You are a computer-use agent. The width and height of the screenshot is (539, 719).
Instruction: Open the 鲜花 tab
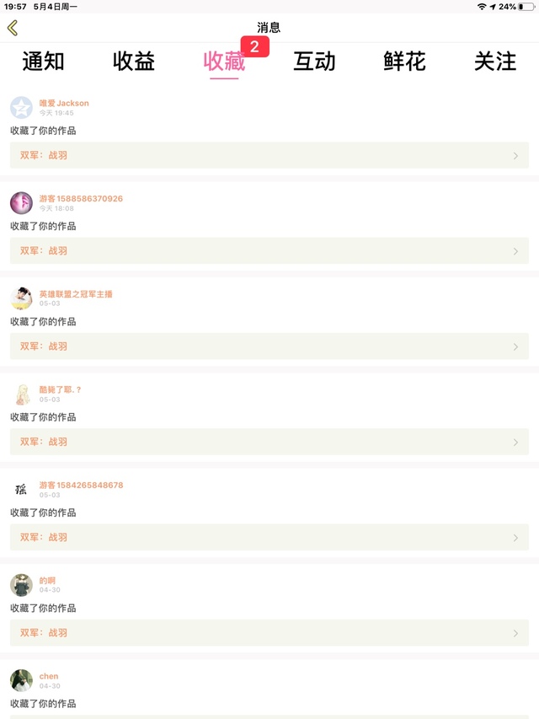tap(404, 62)
